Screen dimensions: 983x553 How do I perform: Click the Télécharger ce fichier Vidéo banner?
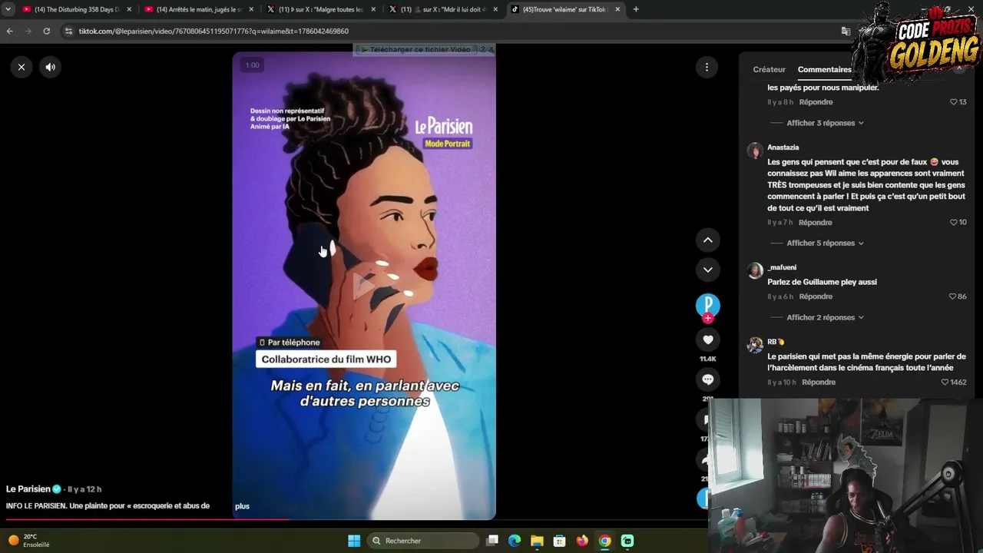(419, 50)
